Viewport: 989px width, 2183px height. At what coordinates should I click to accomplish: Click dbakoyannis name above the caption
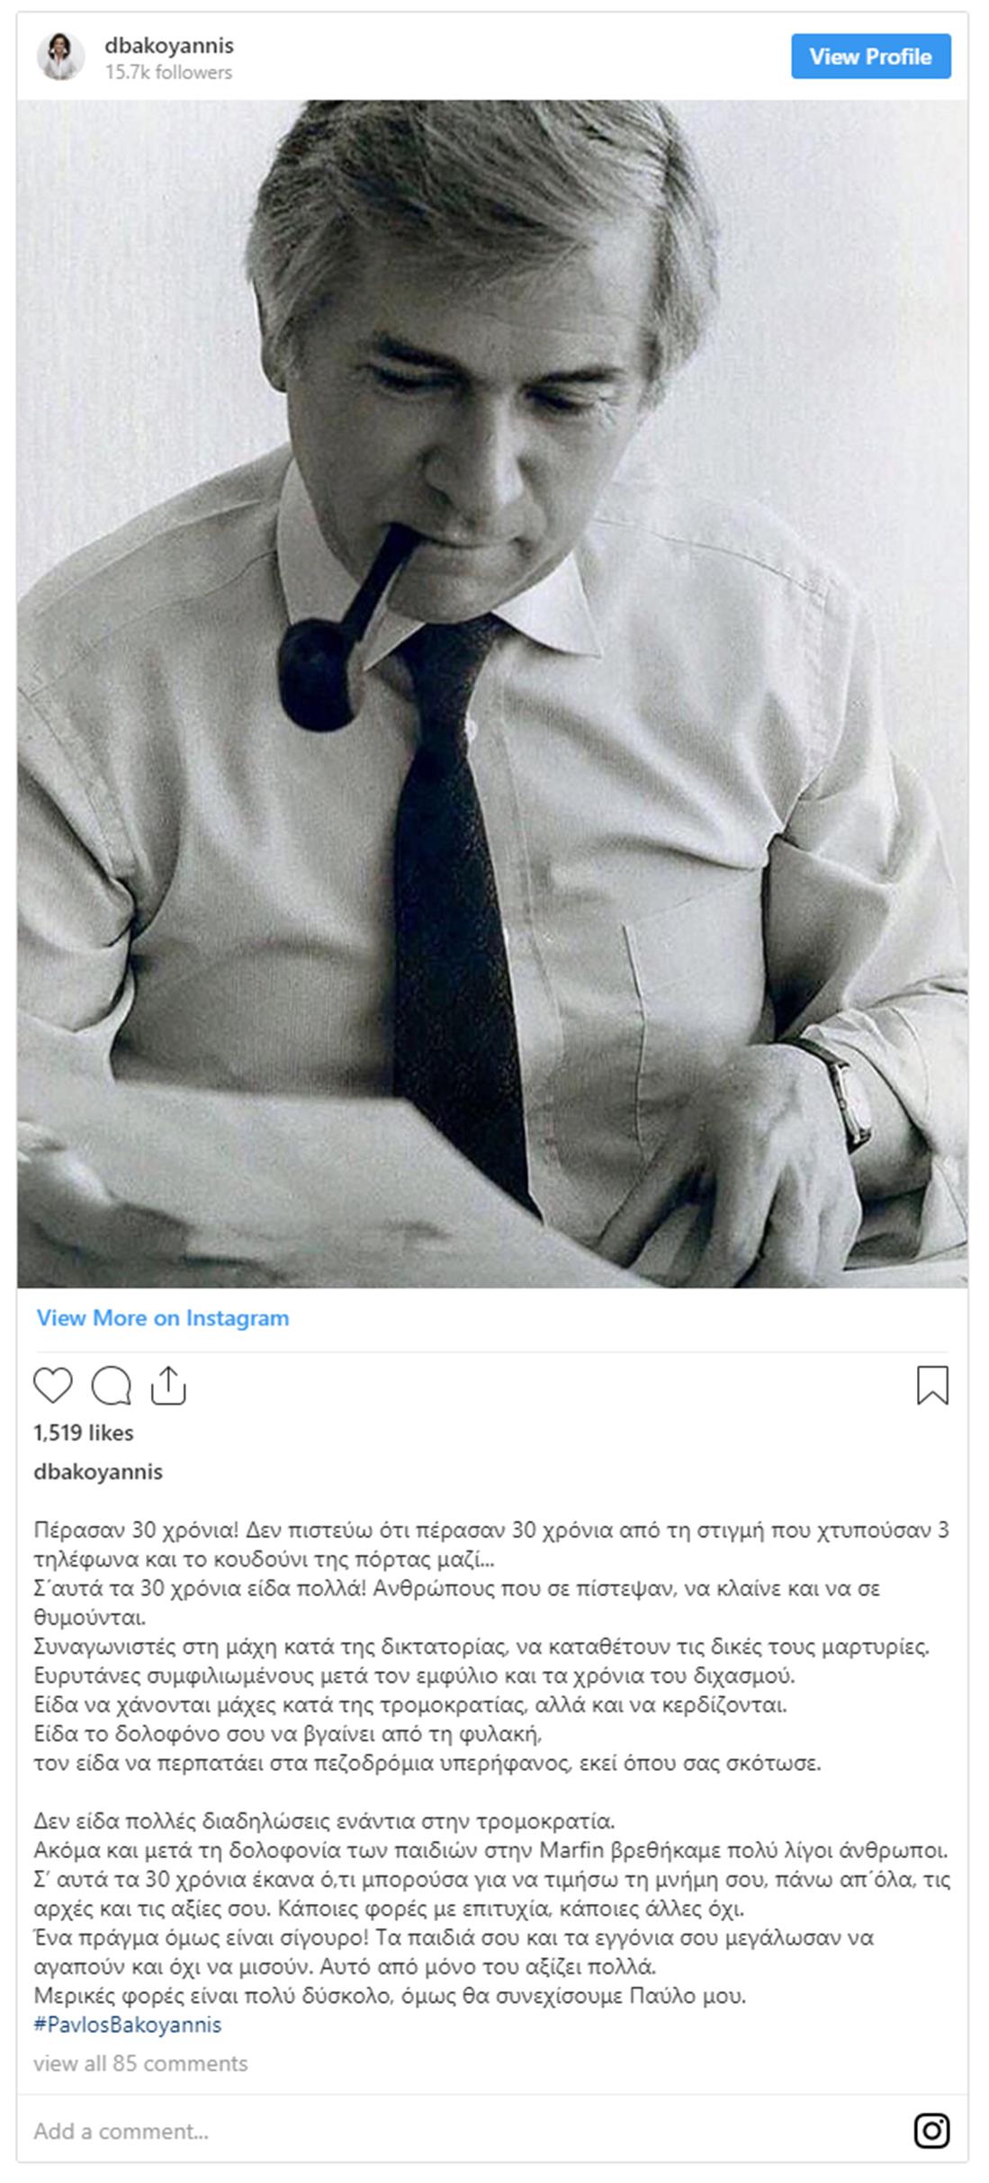(98, 1471)
